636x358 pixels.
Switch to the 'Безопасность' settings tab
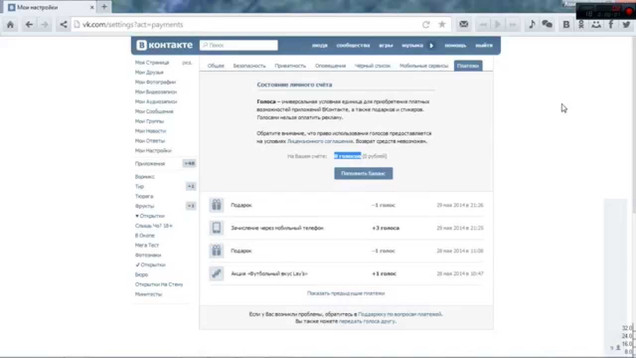(249, 66)
